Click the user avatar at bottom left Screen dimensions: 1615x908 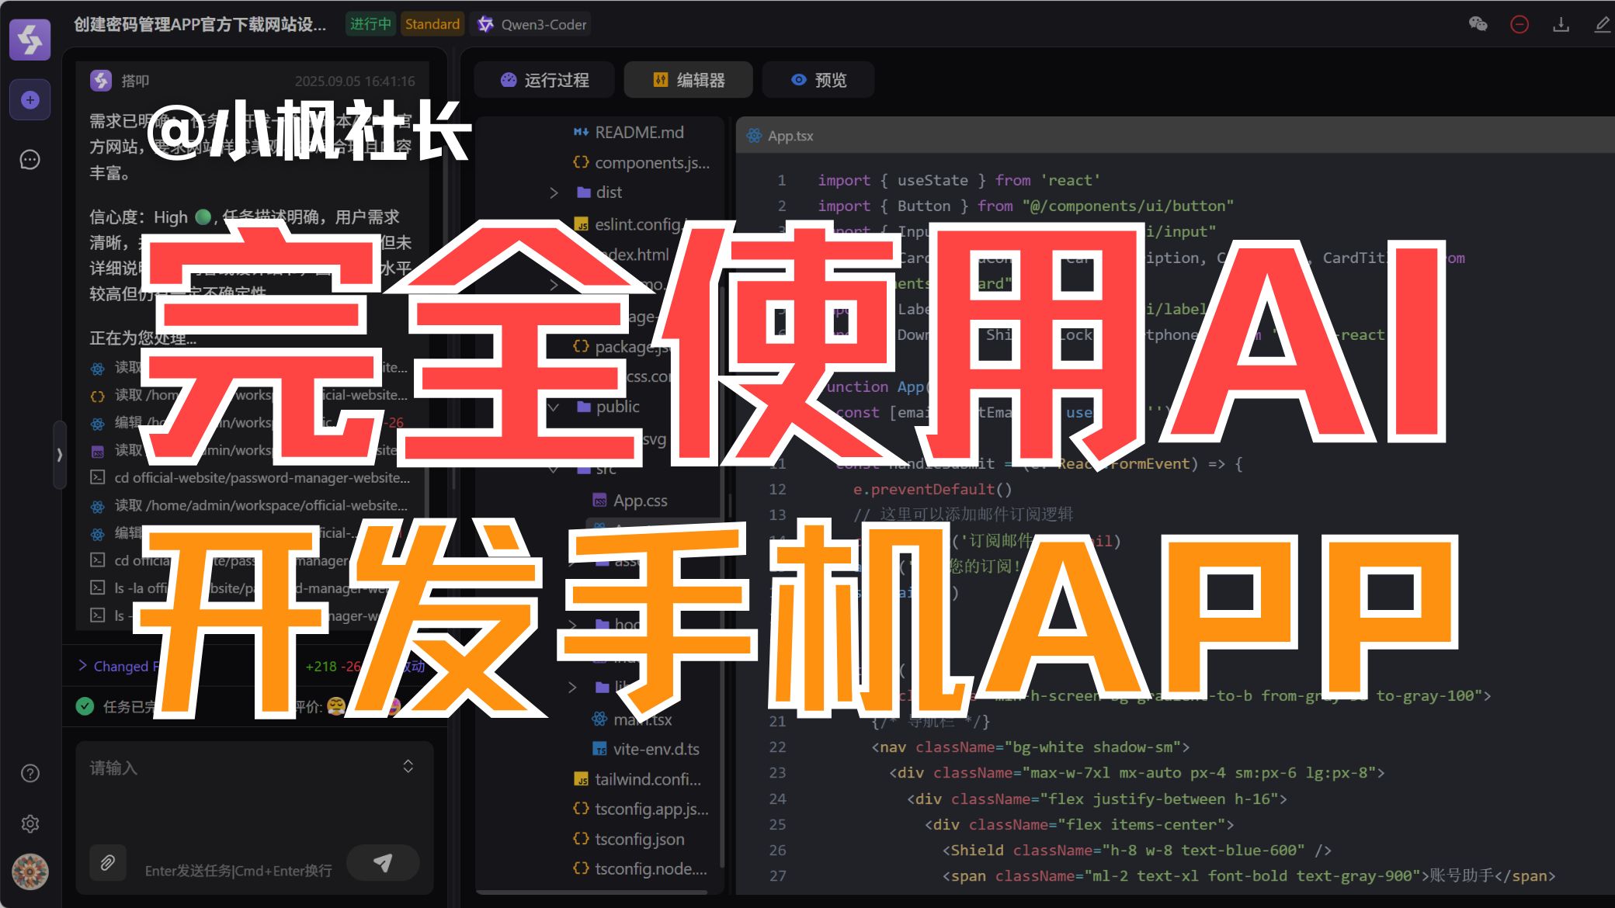30,872
